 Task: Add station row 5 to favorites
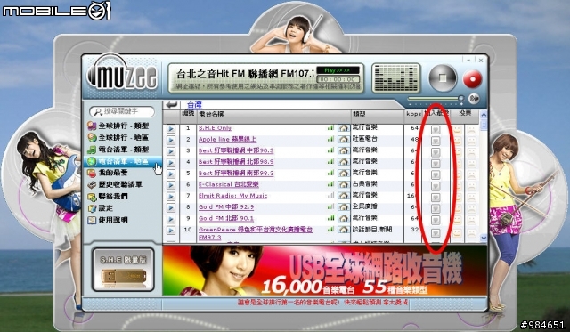[436, 174]
